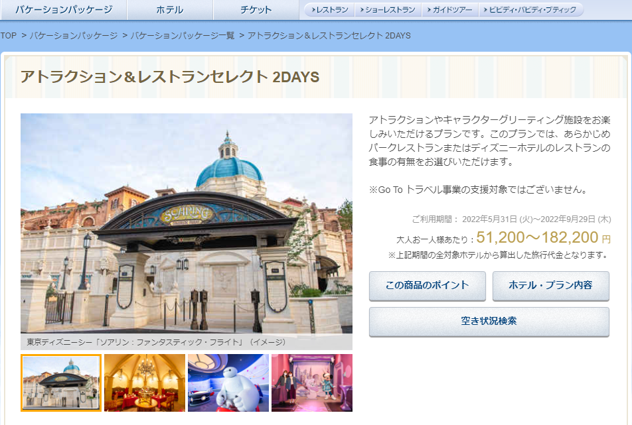Select the Minnie greeting thumbnail
The width and height of the screenshot is (632, 425).
pos(312,383)
